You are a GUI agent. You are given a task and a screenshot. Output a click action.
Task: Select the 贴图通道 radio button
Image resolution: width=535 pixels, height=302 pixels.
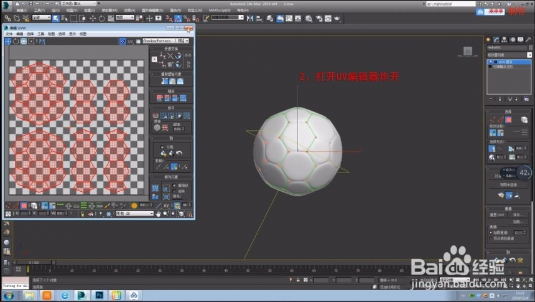pyautogui.click(x=491, y=233)
